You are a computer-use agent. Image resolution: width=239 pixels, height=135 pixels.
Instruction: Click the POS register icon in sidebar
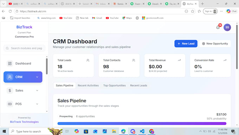[10, 104]
